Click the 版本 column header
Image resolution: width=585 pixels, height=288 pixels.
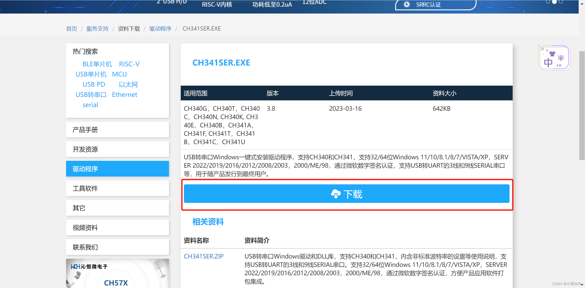click(273, 93)
